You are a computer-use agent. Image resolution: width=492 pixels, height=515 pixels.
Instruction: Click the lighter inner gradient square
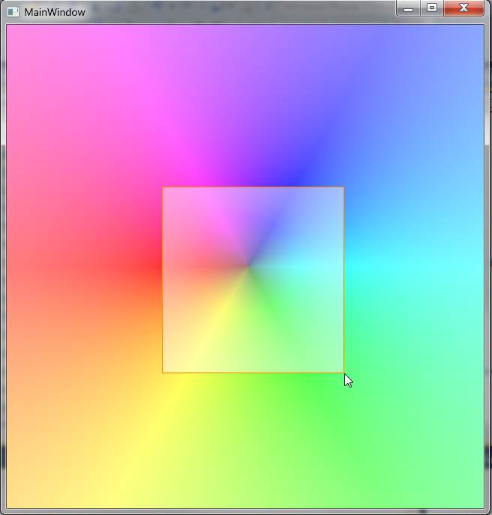point(253,280)
